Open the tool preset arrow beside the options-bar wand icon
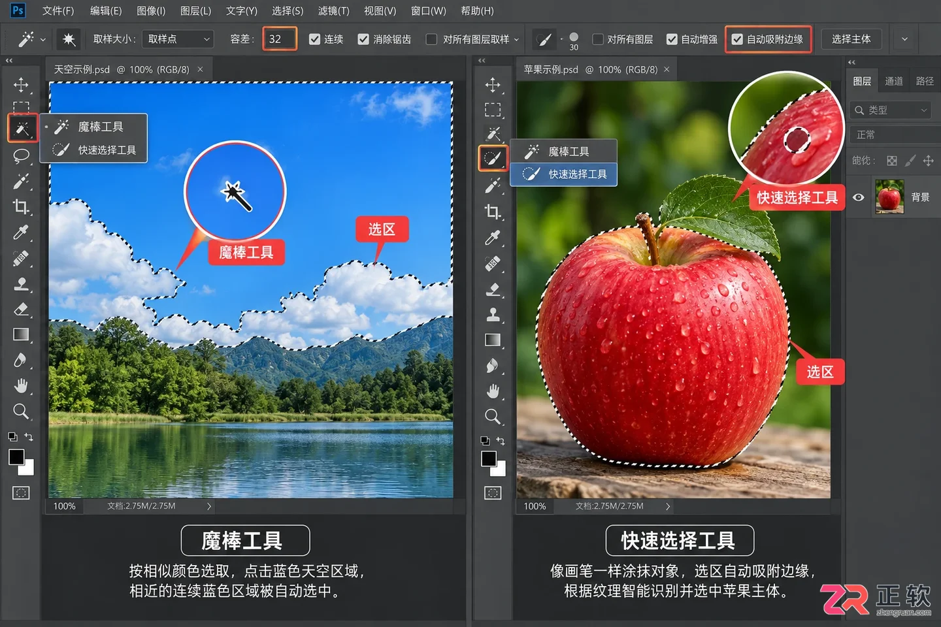This screenshot has height=627, width=941. point(43,40)
